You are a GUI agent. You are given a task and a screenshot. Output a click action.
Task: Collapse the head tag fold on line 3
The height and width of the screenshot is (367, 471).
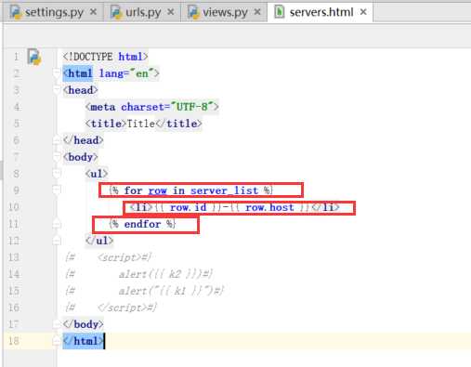57,90
